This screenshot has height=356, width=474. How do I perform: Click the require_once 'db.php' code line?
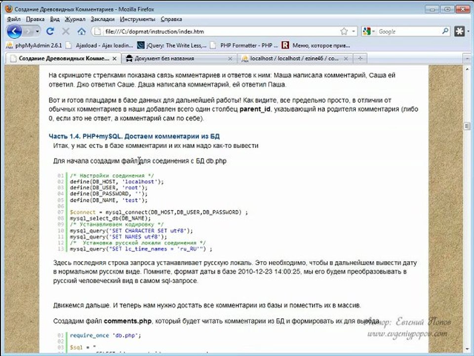click(x=106, y=335)
